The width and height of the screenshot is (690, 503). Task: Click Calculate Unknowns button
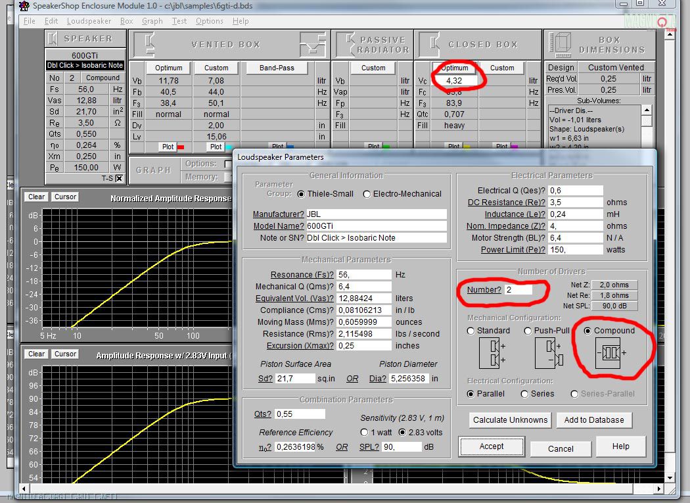coord(510,420)
